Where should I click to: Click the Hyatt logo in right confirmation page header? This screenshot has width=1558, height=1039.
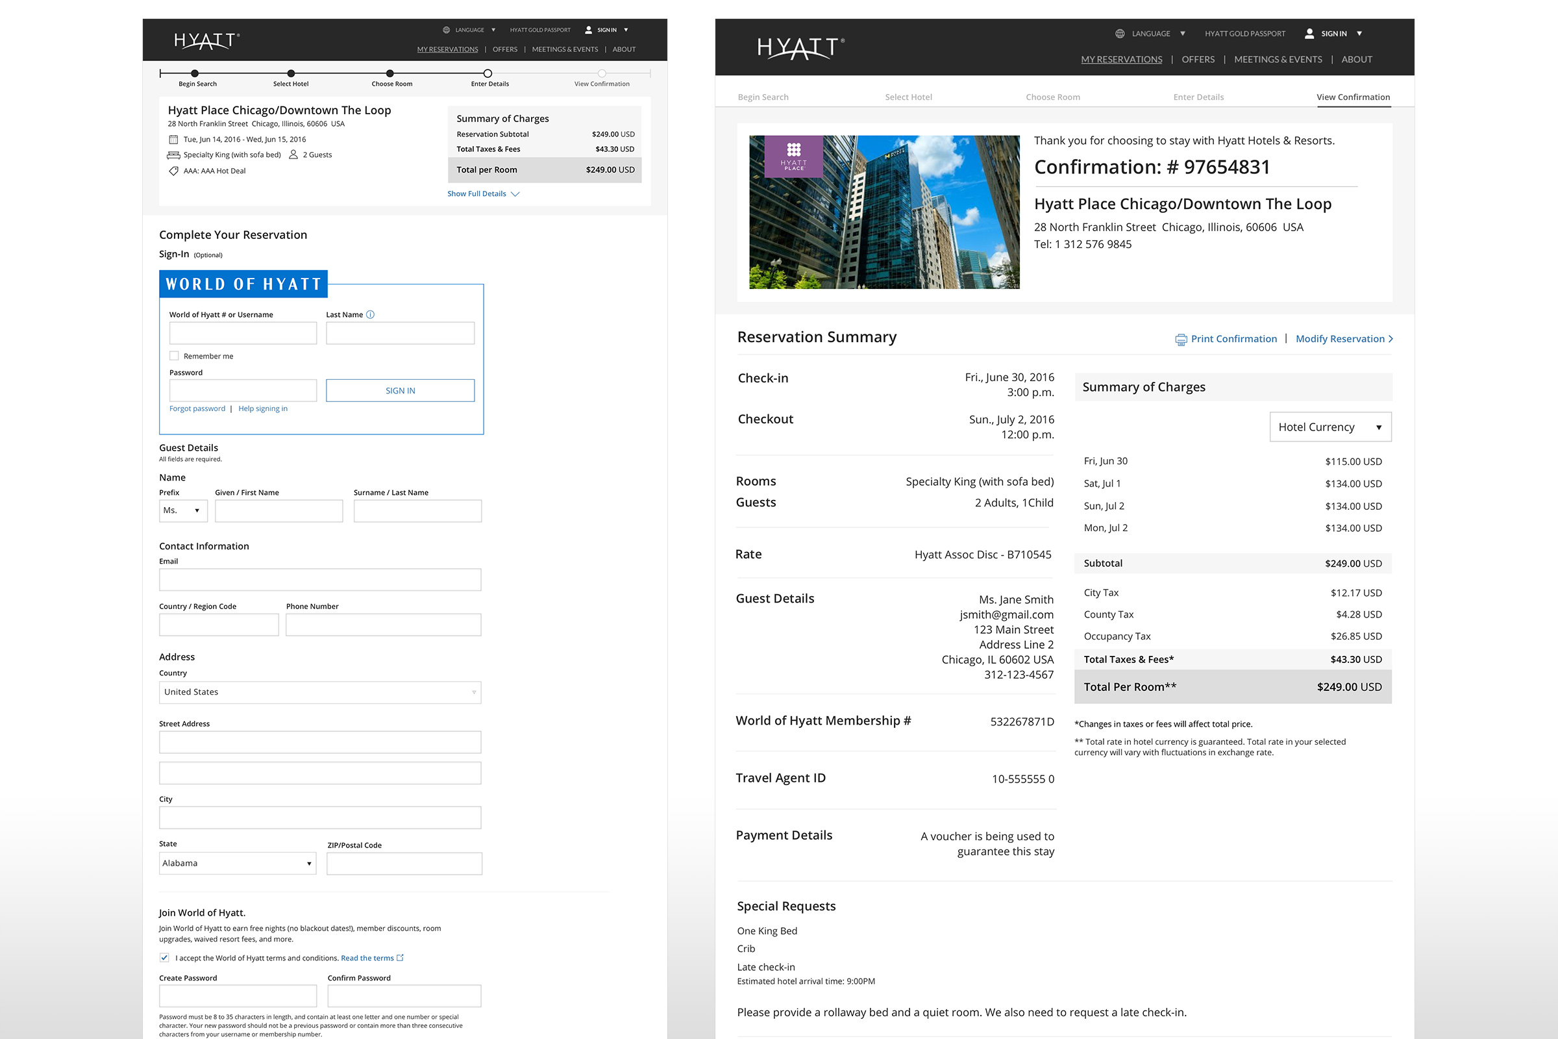(801, 48)
